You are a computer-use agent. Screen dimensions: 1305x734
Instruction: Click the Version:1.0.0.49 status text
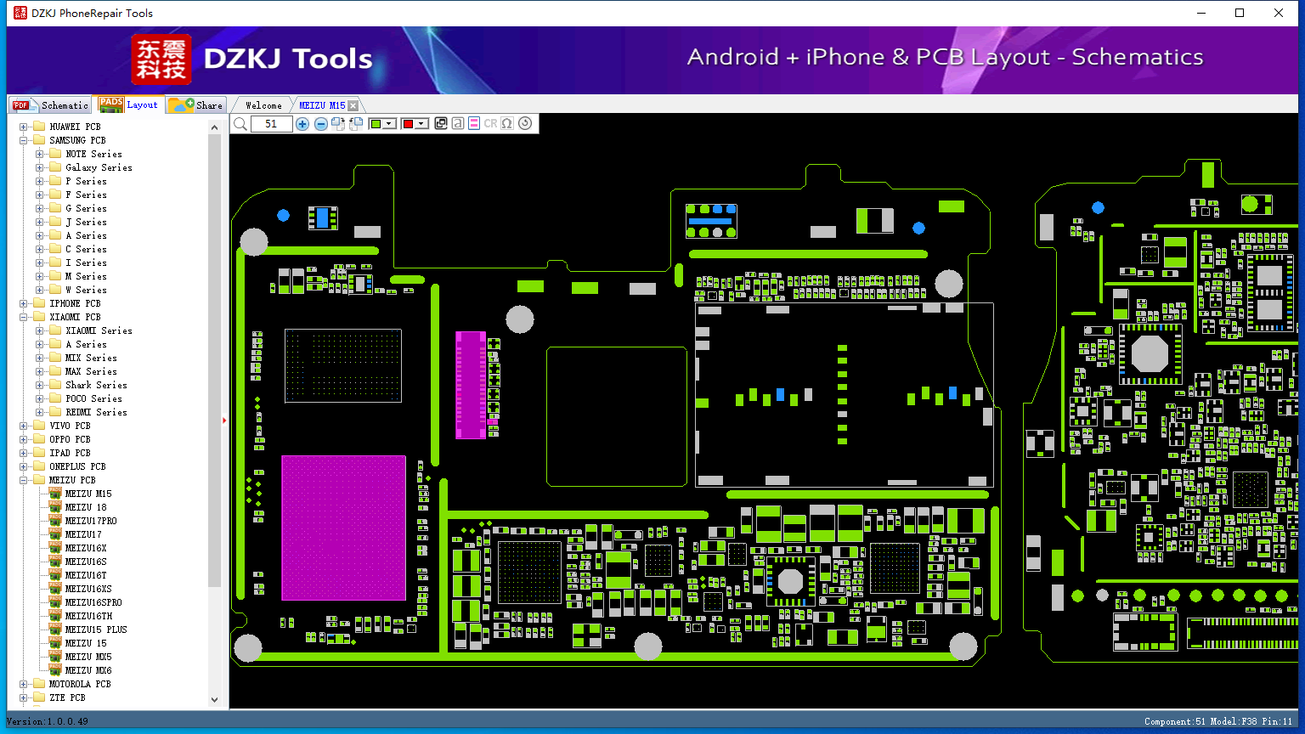pyautogui.click(x=48, y=721)
